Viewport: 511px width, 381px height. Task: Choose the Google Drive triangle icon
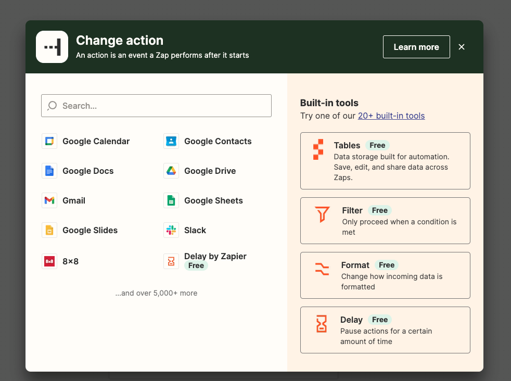171,171
